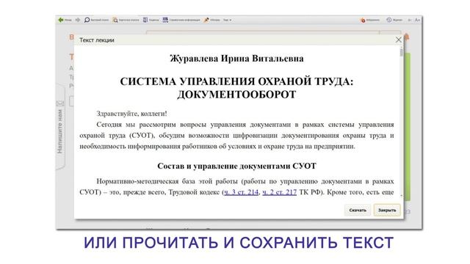Click heading Состав и управление документами СУОТ
Image resolution: width=470 pixels, height=264 pixels.
click(x=236, y=166)
